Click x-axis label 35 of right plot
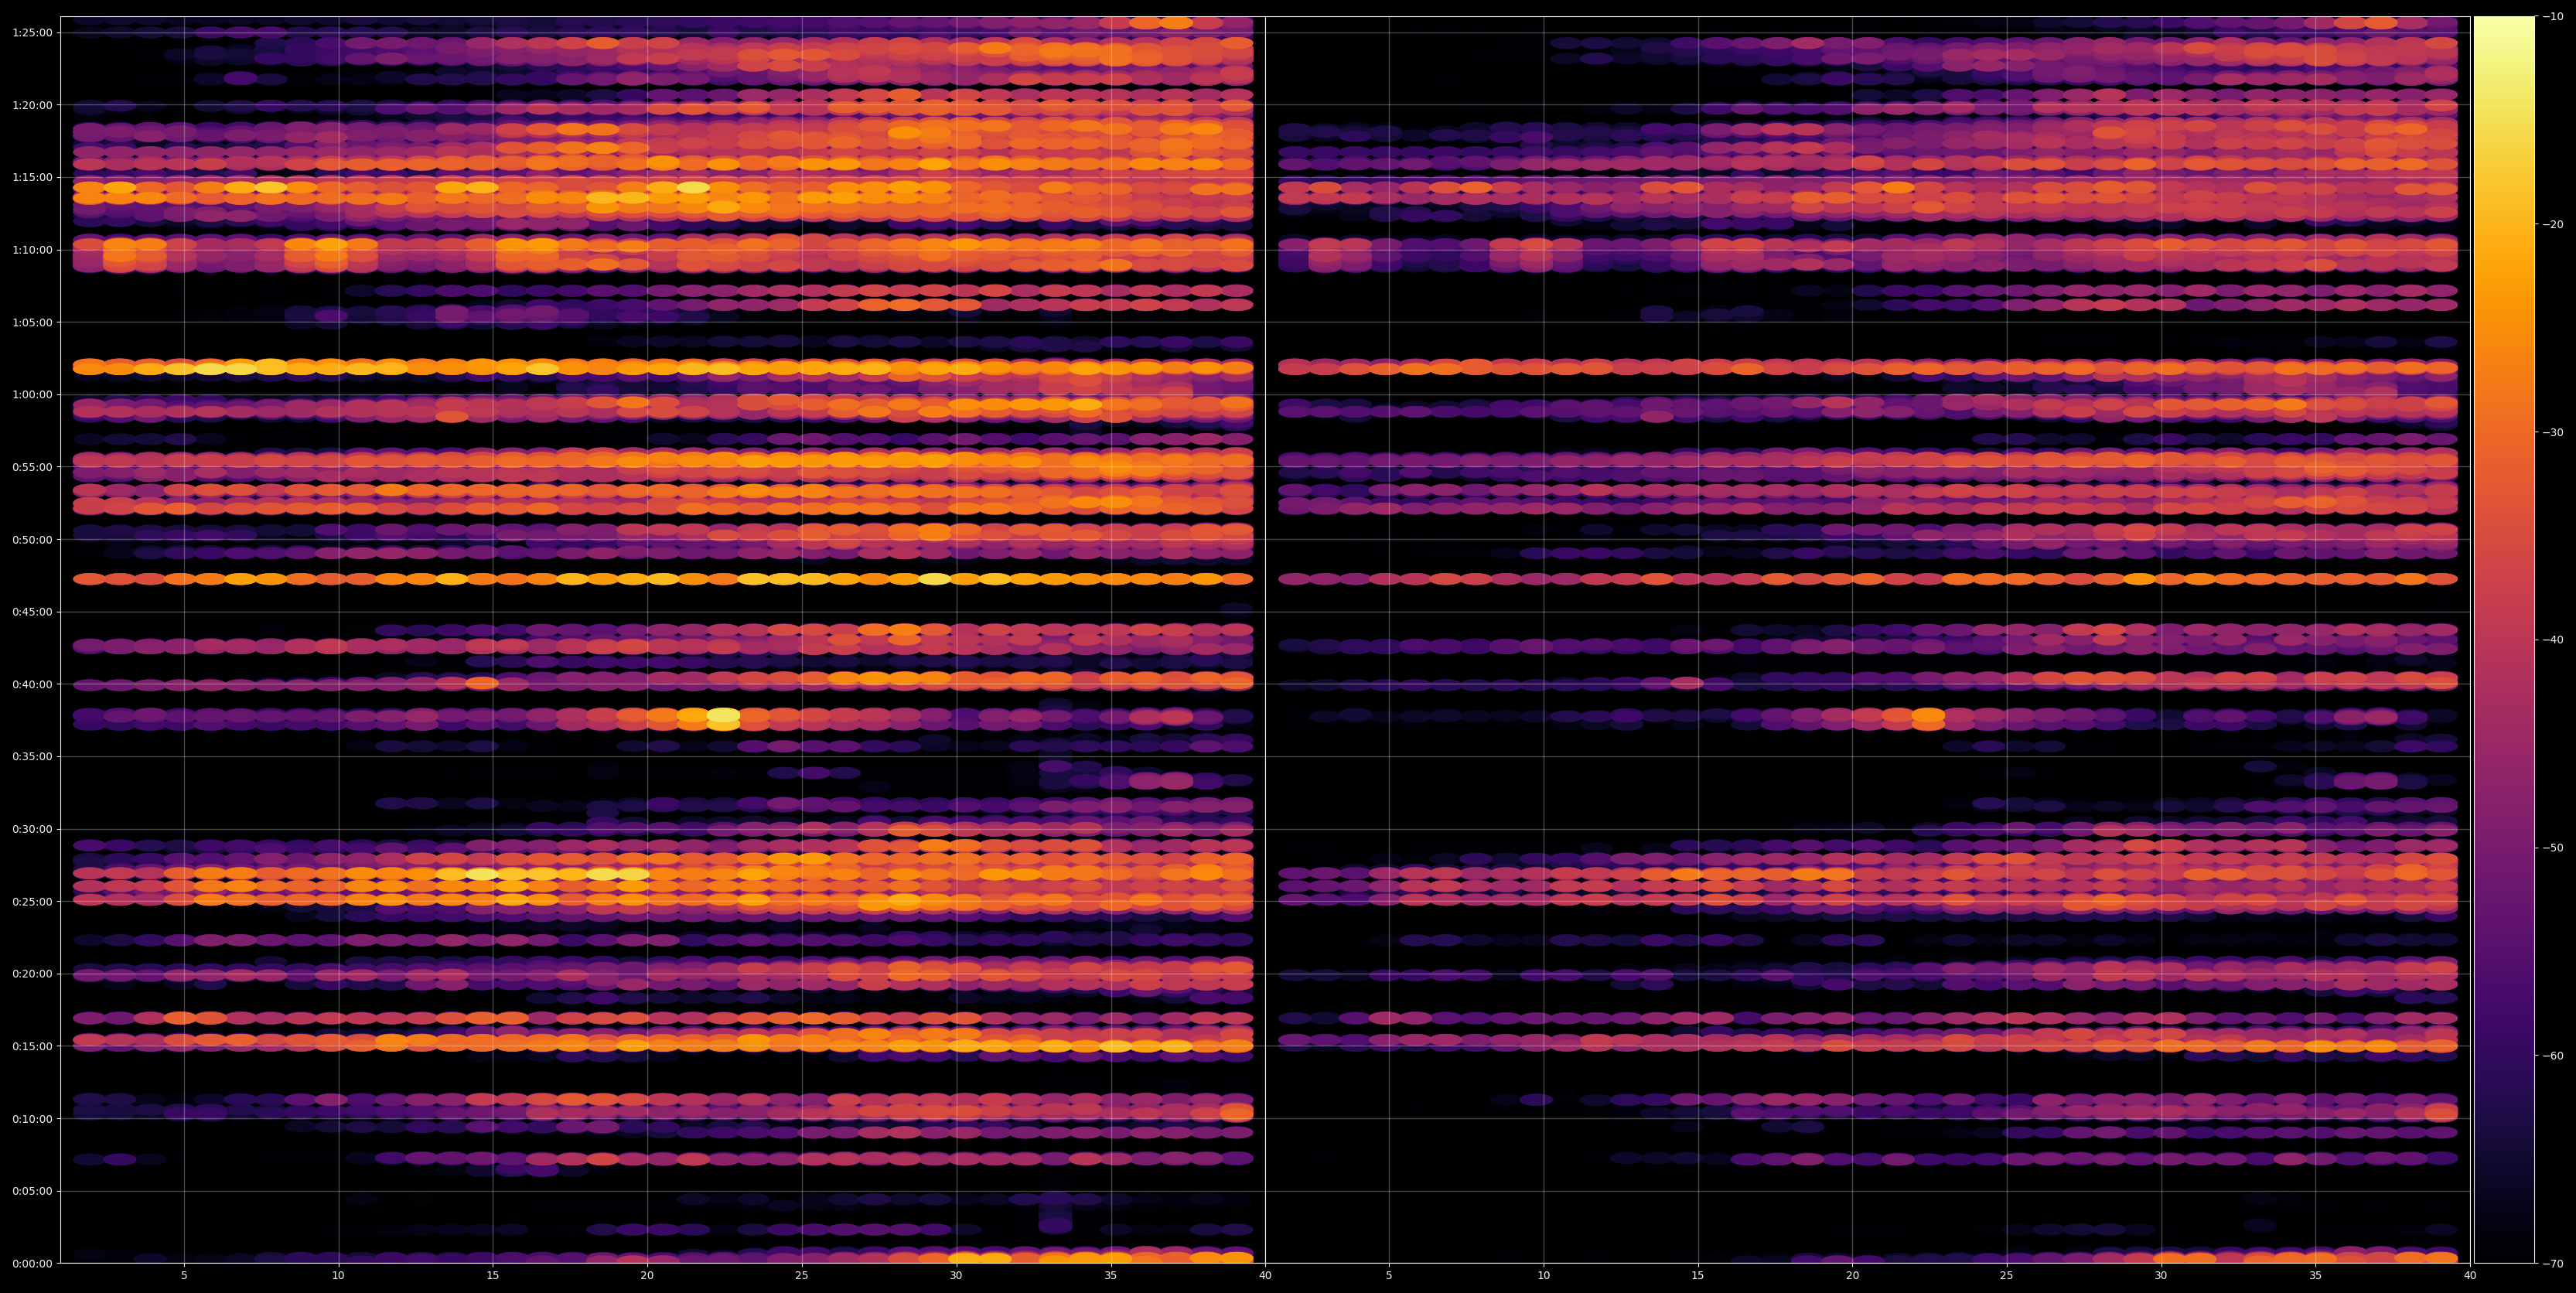The width and height of the screenshot is (2576, 1293). 2316,1276
